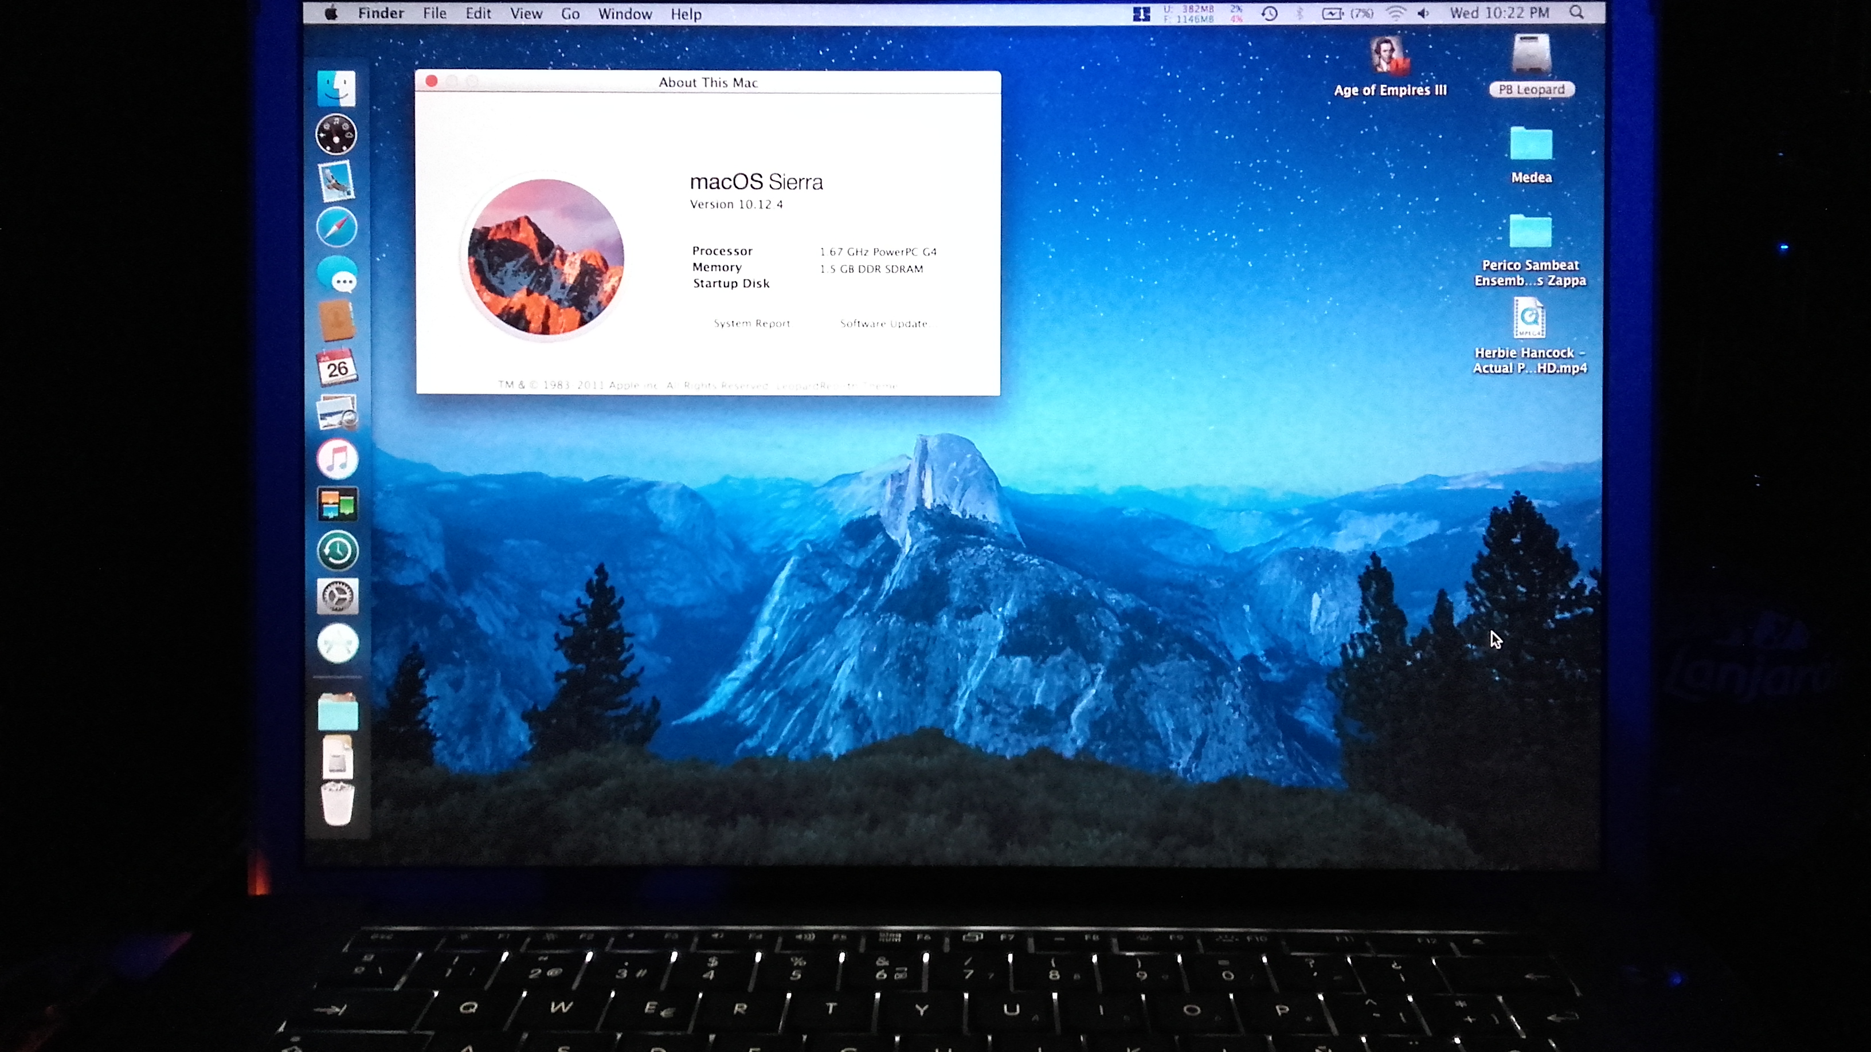The width and height of the screenshot is (1871, 1052).
Task: Open the Wi-Fi status menu
Action: [x=1395, y=13]
